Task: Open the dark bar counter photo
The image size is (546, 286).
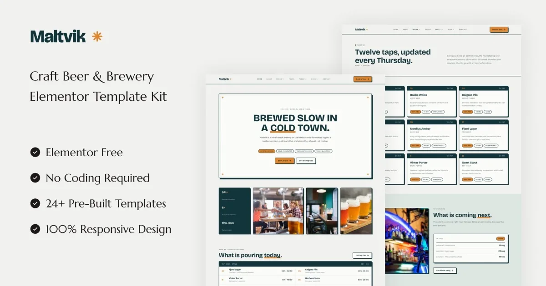Action: pyautogui.click(x=322, y=211)
